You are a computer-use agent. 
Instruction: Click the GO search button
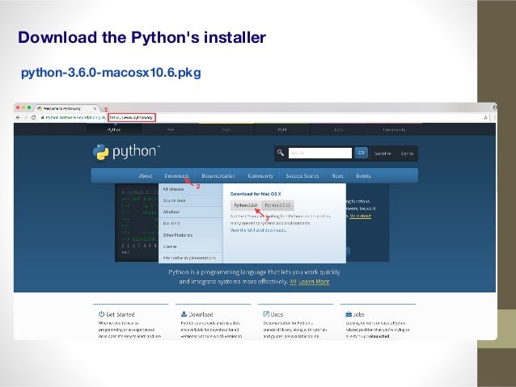tap(361, 153)
